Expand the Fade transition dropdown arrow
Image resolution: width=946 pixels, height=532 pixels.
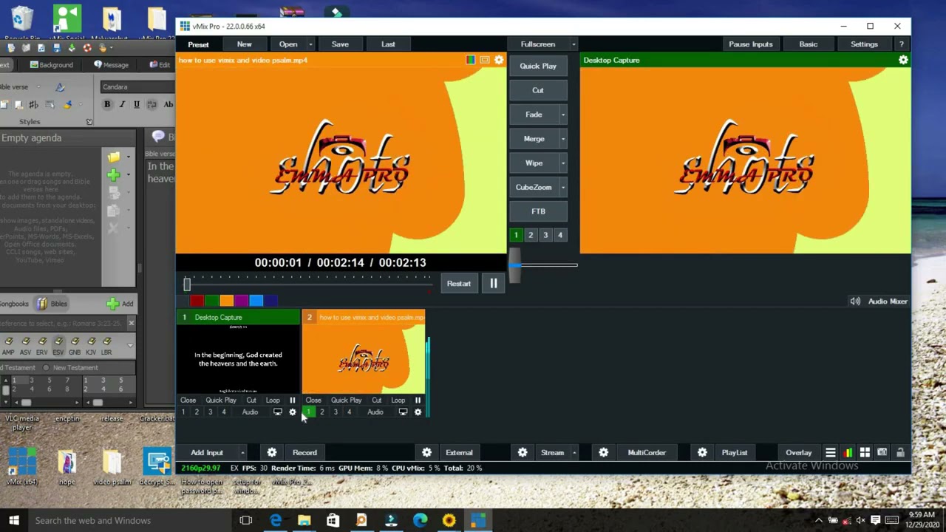click(562, 115)
